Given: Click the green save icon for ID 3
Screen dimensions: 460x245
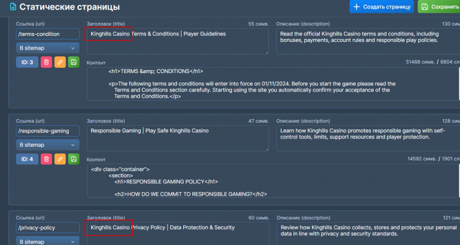Looking at the screenshot, I should [74, 62].
